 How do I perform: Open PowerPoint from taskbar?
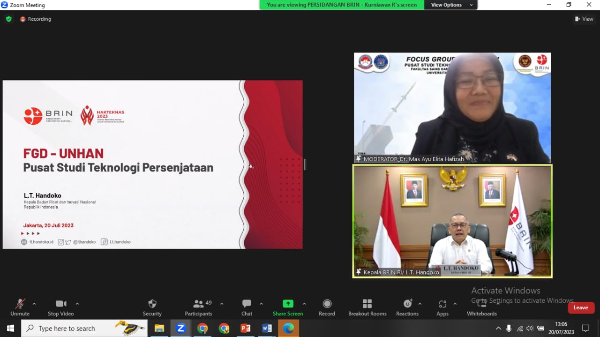pyautogui.click(x=245, y=328)
